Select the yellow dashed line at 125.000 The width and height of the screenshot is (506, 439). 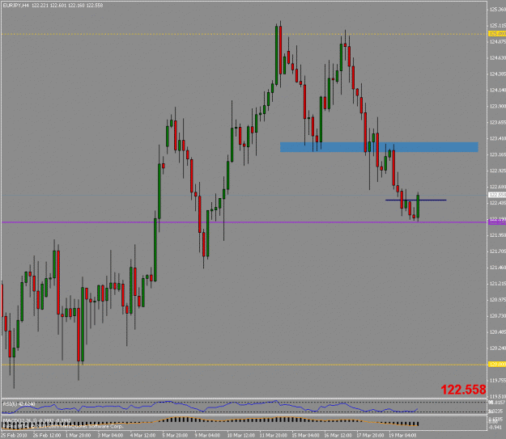coord(244,34)
